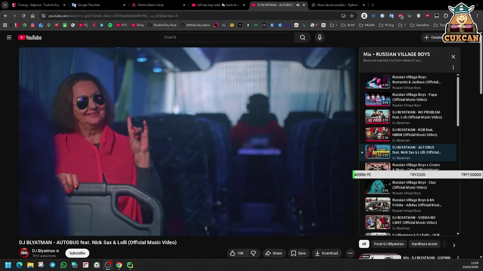The image size is (483, 271).
Task: Save the video to a playlist
Action: pos(298,253)
